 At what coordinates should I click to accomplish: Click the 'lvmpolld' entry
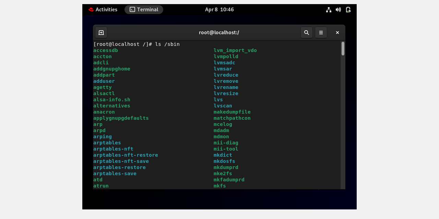(226, 56)
